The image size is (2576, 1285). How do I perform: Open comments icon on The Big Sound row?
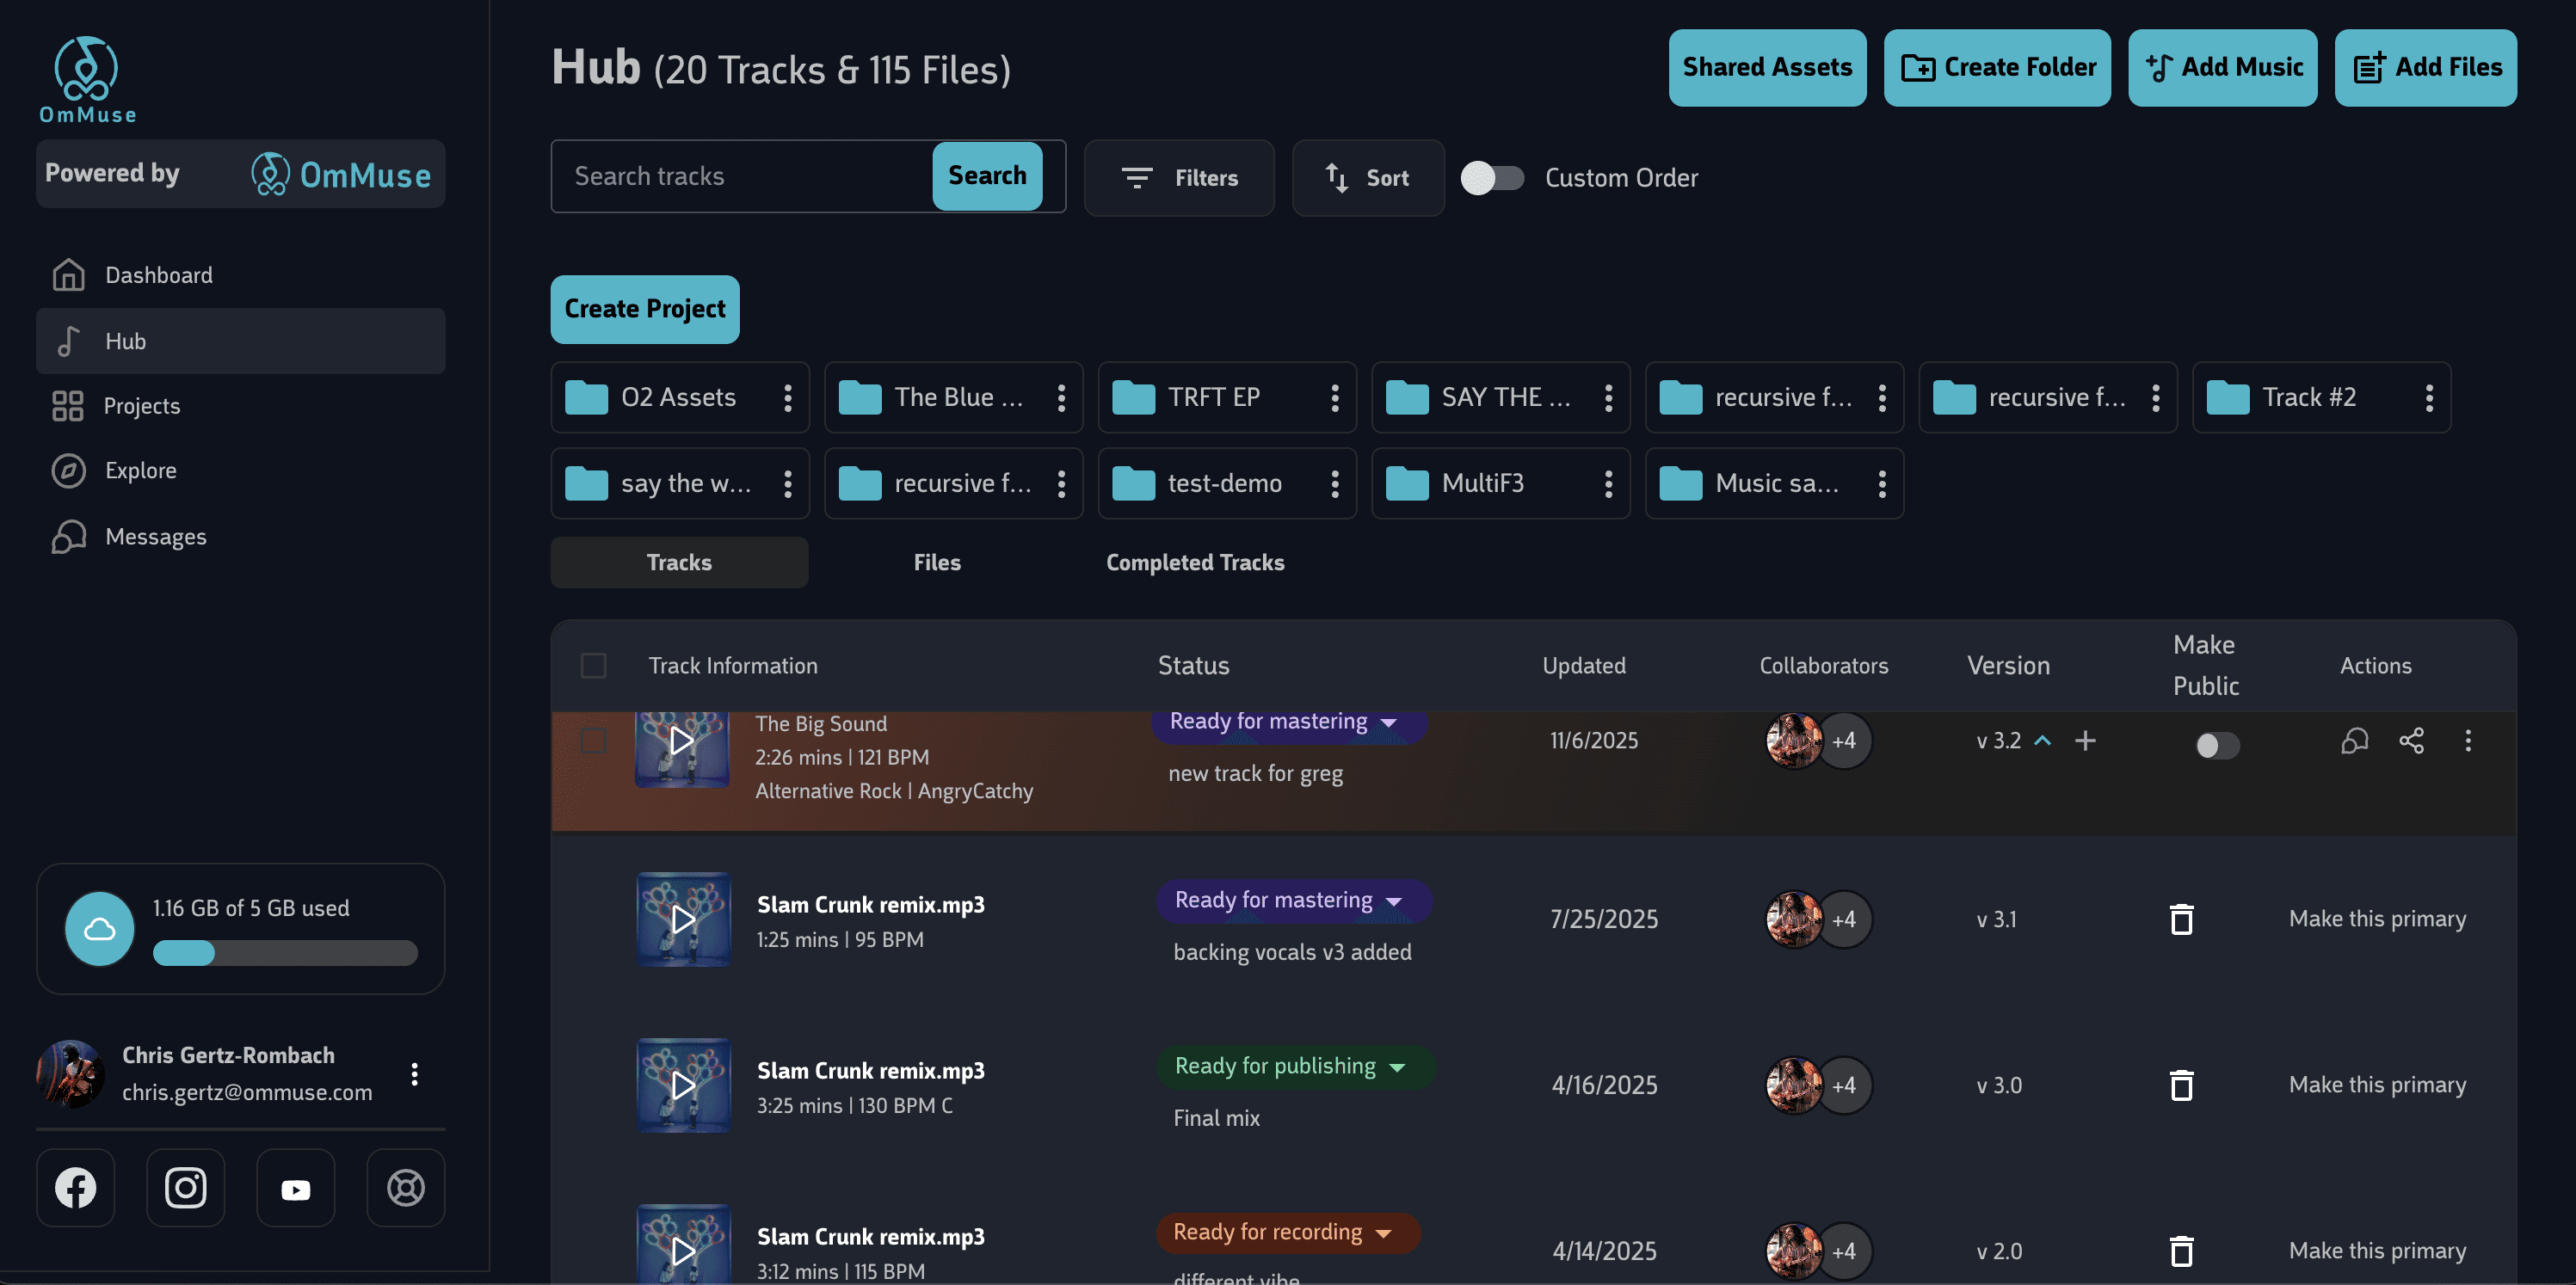tap(2354, 741)
